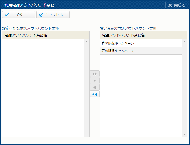The height and width of the screenshot is (145, 190).
Task: Click the right list's vertical scrollbar track
Action: (184, 88)
